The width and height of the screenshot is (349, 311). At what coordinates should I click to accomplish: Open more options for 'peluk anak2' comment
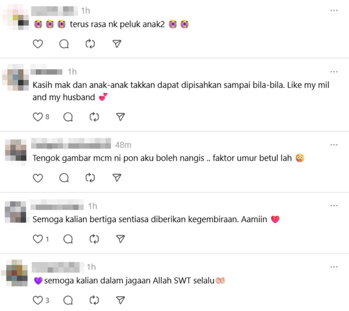coord(334,11)
